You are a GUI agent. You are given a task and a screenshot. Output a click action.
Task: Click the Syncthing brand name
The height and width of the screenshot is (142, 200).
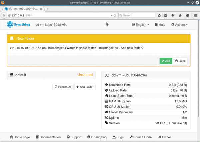tap(22, 24)
